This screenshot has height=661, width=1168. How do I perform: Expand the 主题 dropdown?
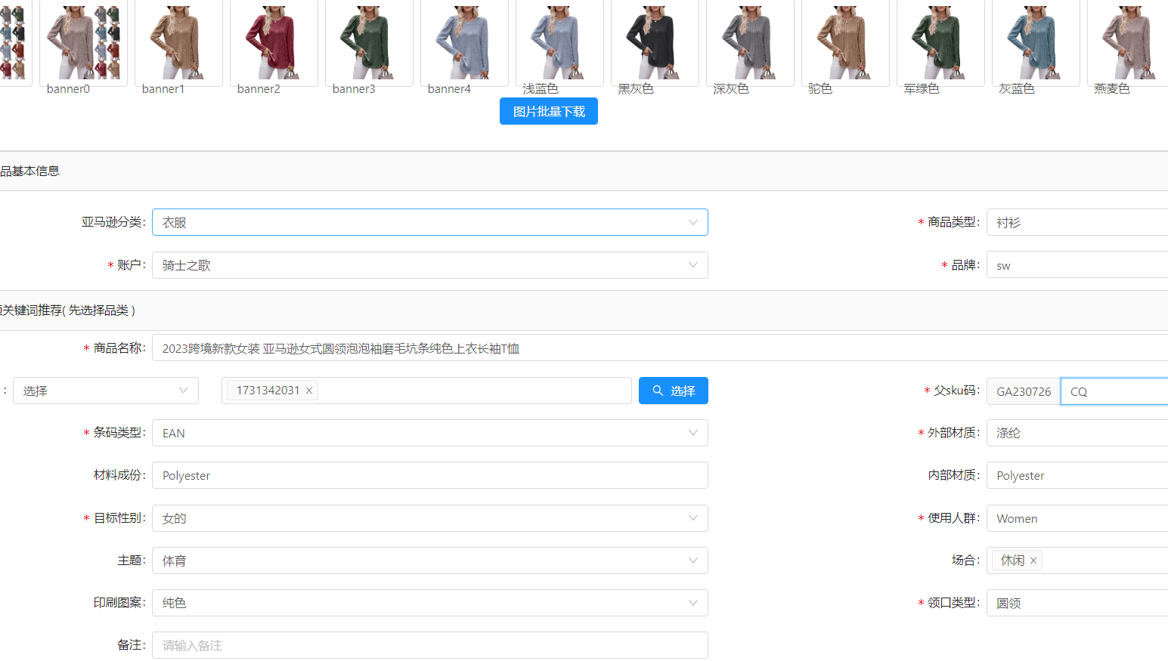tap(692, 561)
